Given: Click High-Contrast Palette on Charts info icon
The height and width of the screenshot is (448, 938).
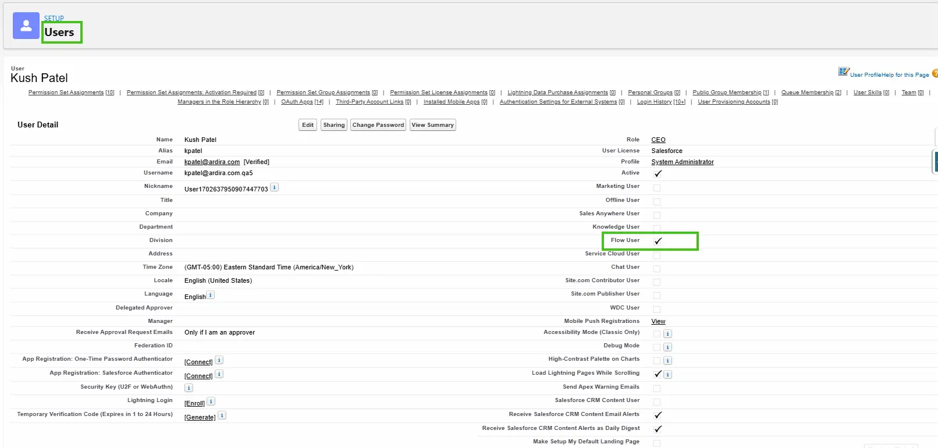Looking at the screenshot, I should (x=668, y=361).
